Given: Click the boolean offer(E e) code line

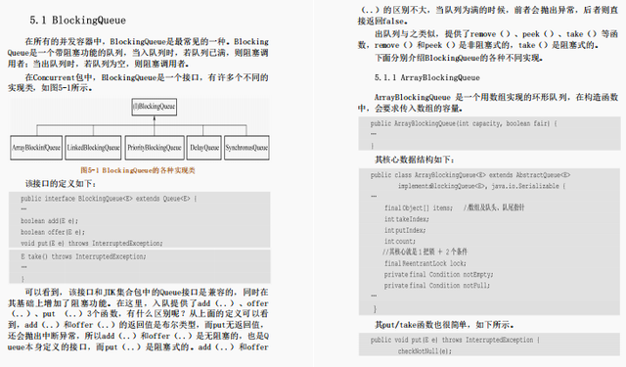Looking at the screenshot, I should click(53, 232).
